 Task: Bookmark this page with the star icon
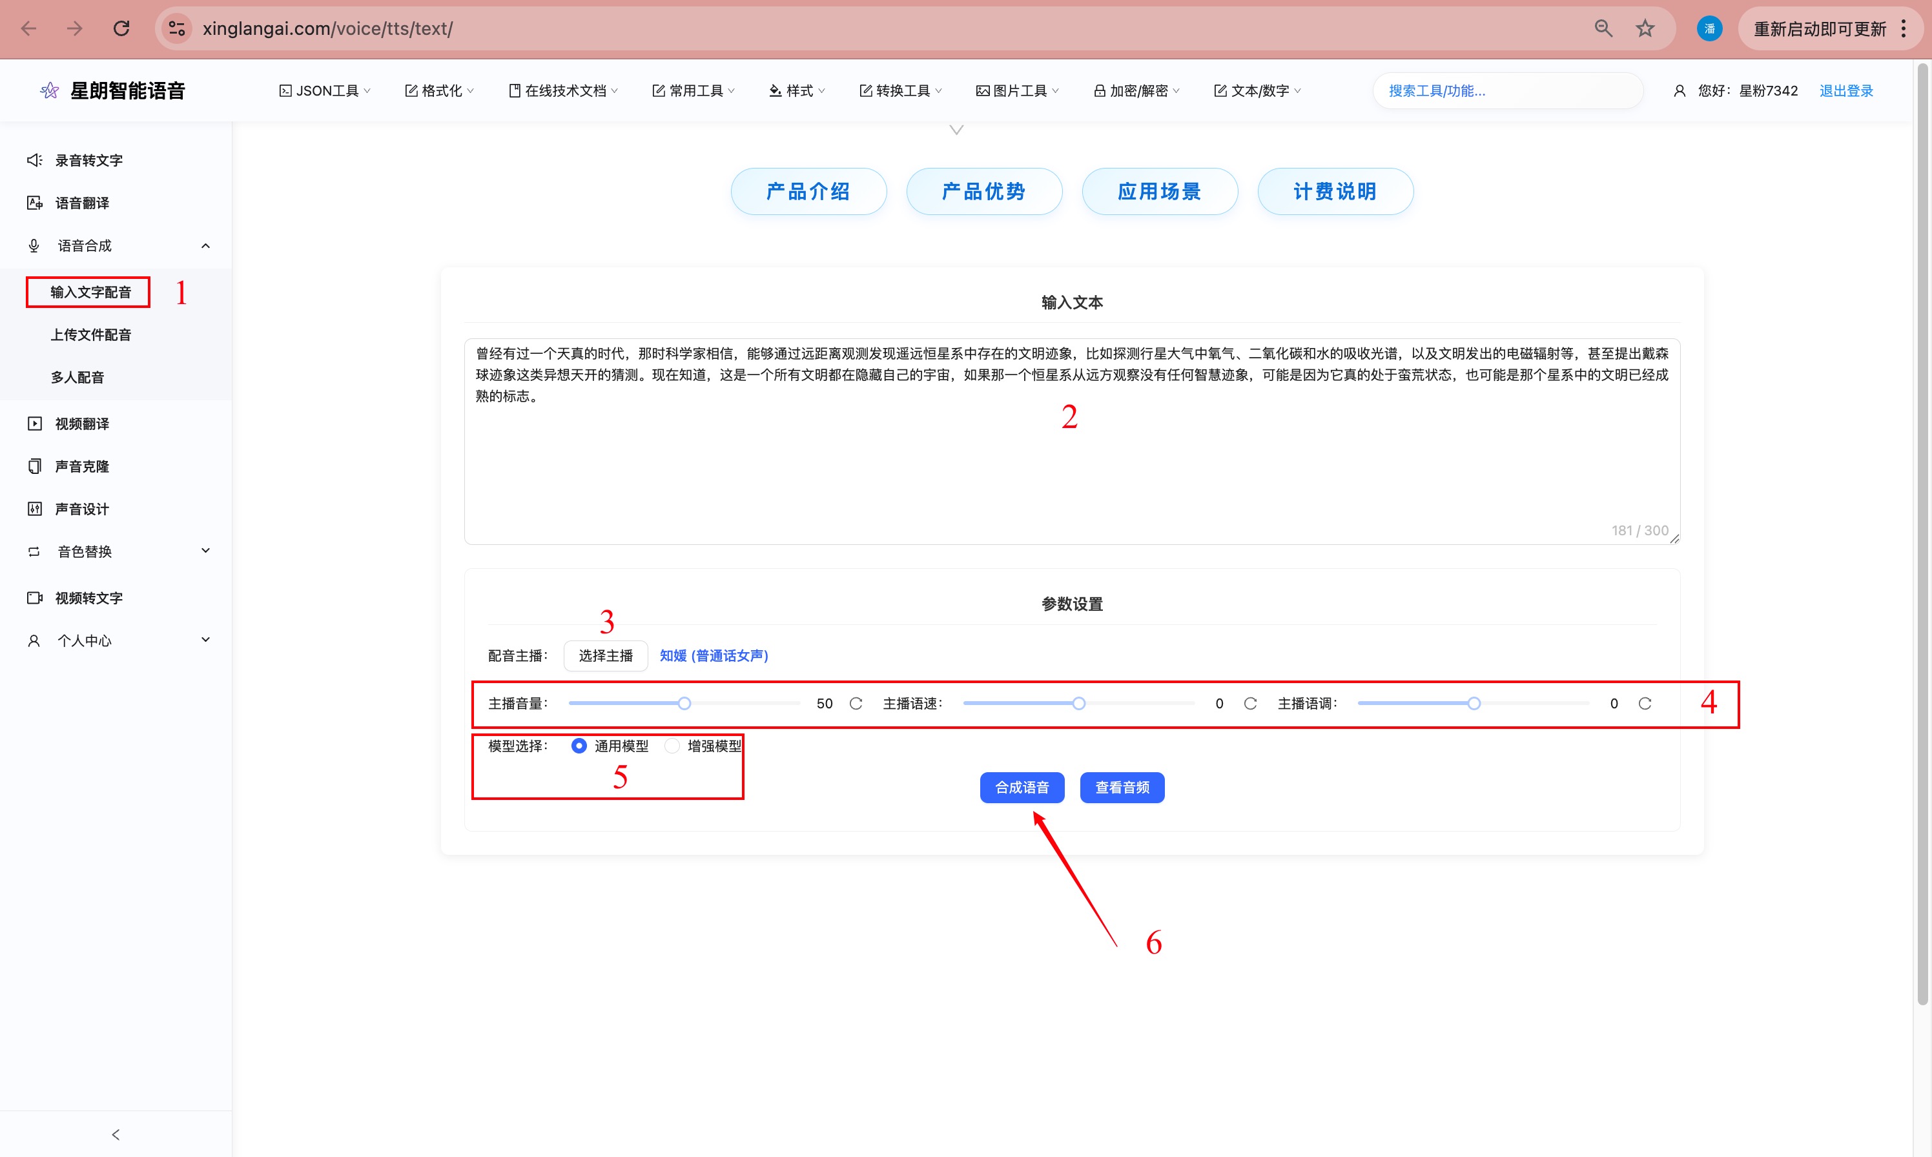pos(1645,29)
